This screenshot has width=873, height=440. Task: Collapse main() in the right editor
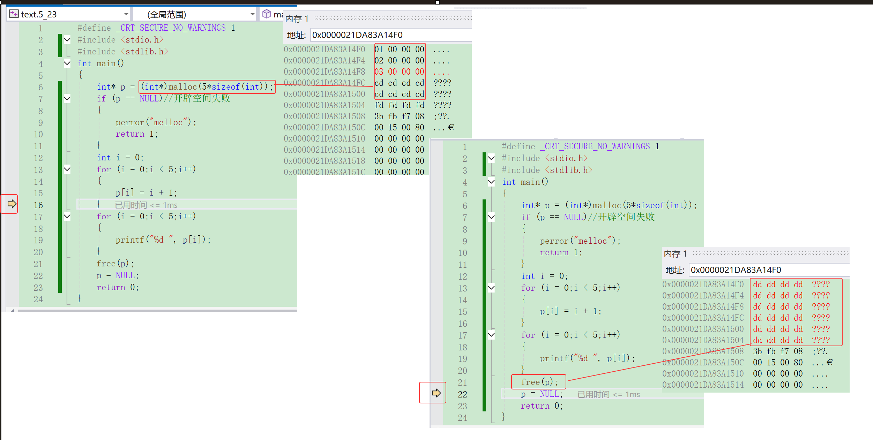[491, 182]
